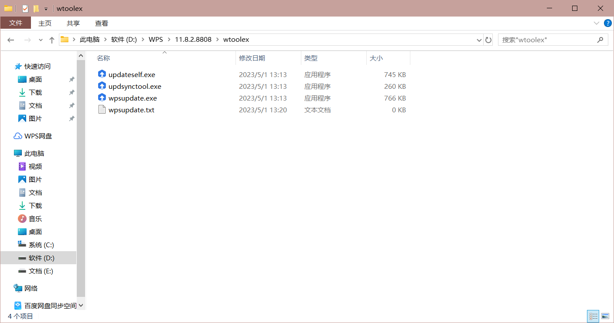Go up one folder level arrow

[52, 40]
